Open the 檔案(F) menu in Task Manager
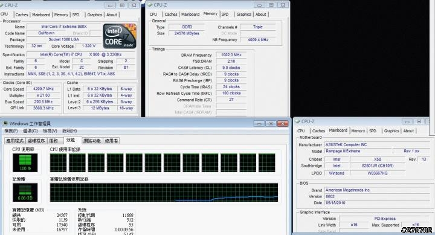 pos(11,130)
